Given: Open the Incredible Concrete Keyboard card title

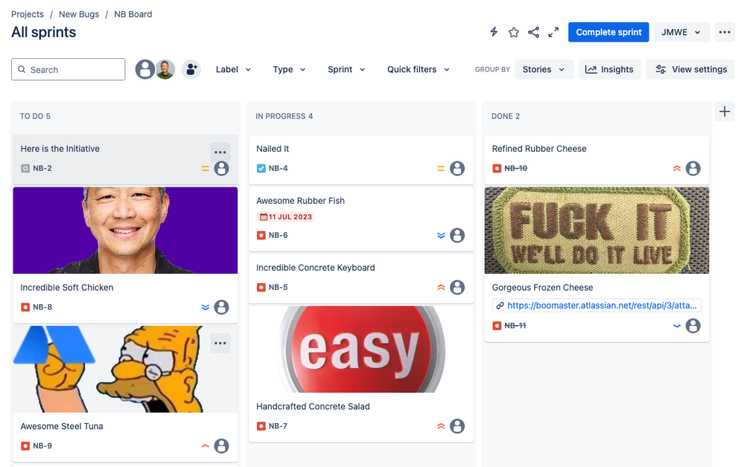Looking at the screenshot, I should tap(316, 268).
